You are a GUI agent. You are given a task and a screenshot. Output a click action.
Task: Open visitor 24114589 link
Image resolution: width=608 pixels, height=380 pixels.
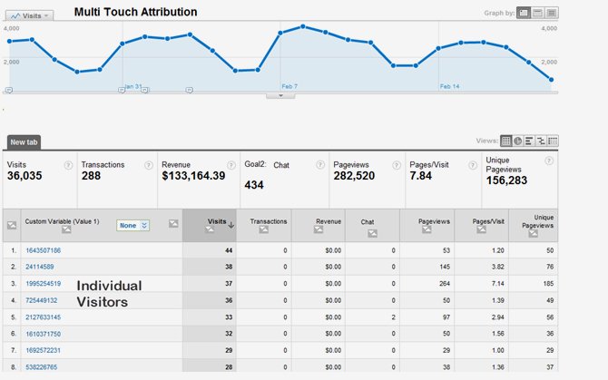click(40, 267)
